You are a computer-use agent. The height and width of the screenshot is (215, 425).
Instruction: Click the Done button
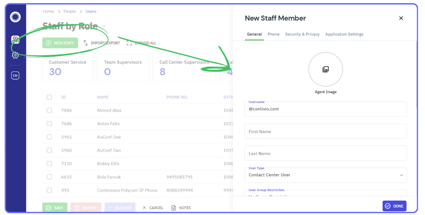[x=394, y=206]
